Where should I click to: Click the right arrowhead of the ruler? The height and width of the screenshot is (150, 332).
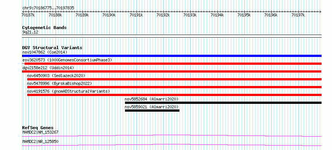click(x=320, y=12)
